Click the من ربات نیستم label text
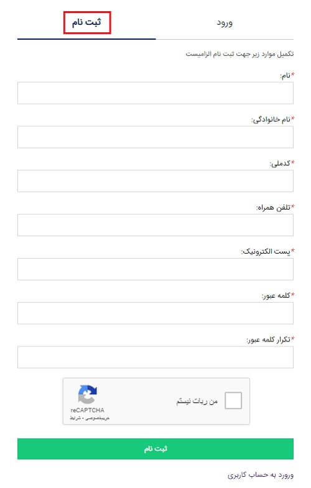This screenshot has height=488, width=311. click(x=197, y=402)
